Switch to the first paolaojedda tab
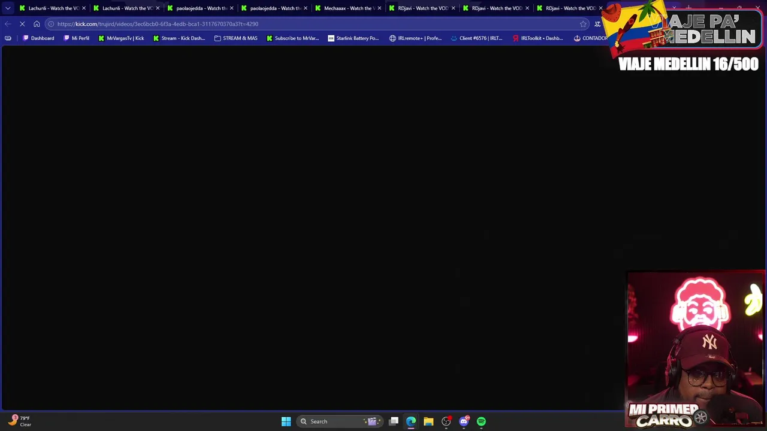Viewport: 767px width, 431px height. click(x=201, y=8)
